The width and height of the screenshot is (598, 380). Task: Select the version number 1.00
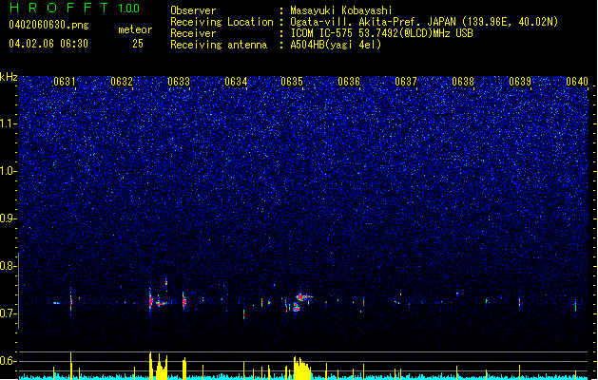point(128,8)
